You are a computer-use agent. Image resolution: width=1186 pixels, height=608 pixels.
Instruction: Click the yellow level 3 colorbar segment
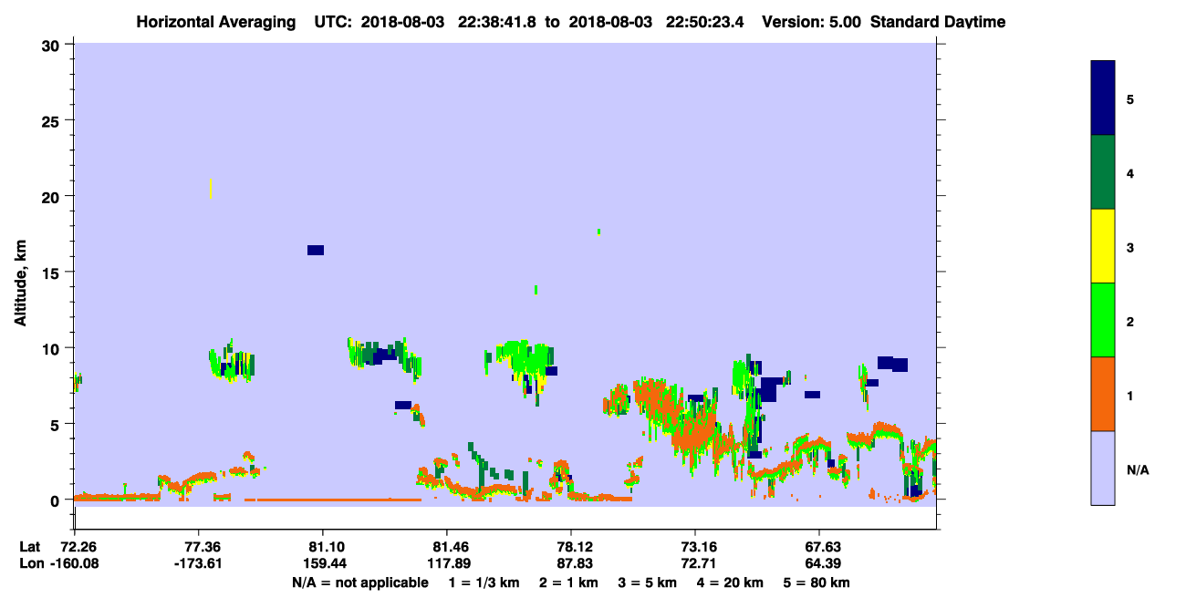(x=1103, y=246)
